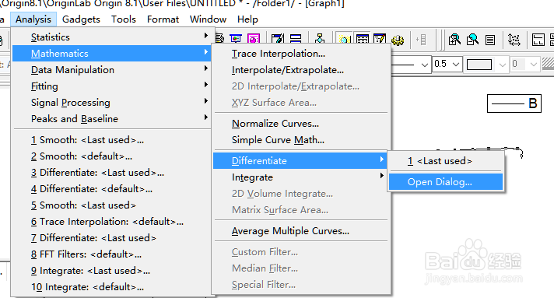Open the Help menu

(247, 19)
